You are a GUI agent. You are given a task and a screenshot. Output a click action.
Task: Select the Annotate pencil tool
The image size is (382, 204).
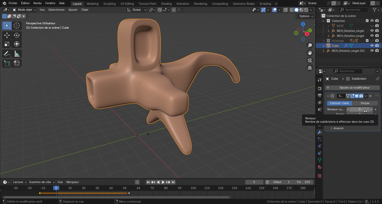[x=7, y=54]
